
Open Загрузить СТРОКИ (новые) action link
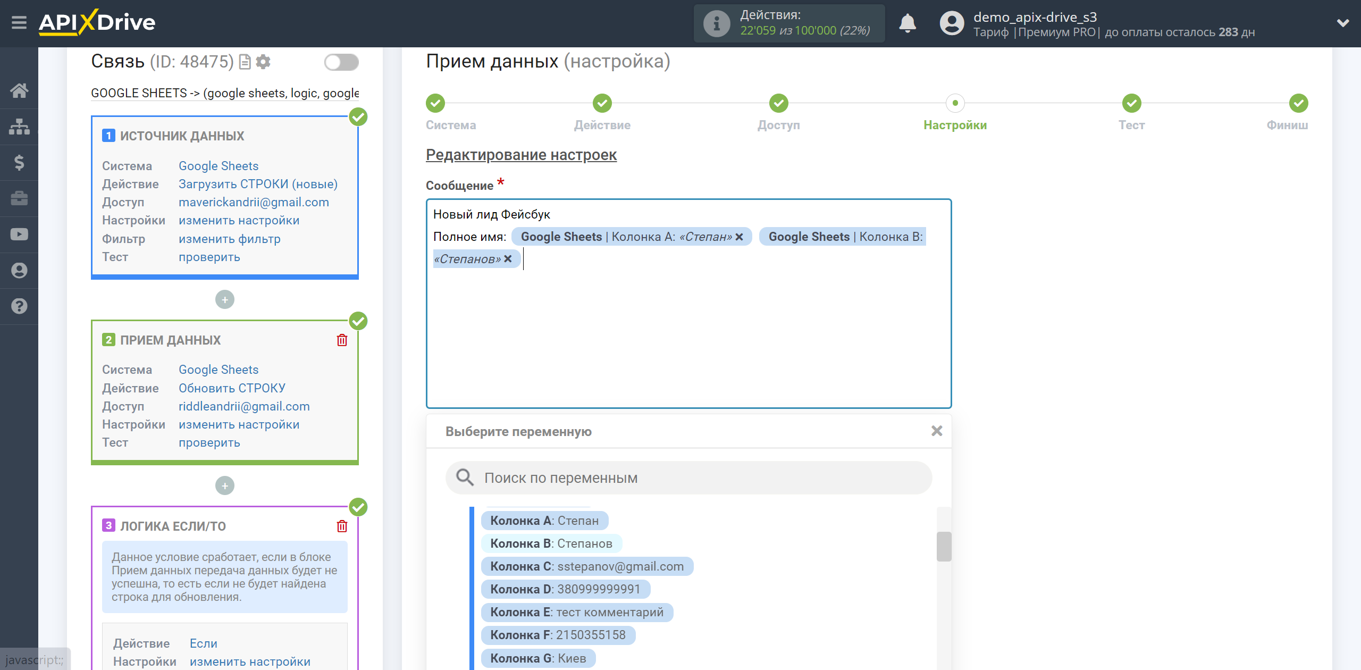[258, 184]
